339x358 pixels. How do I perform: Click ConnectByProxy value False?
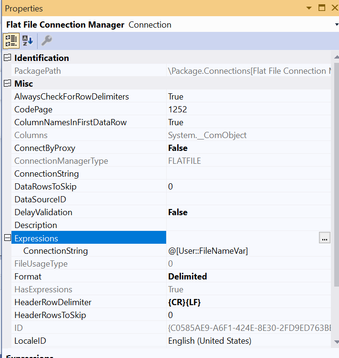(x=178, y=148)
